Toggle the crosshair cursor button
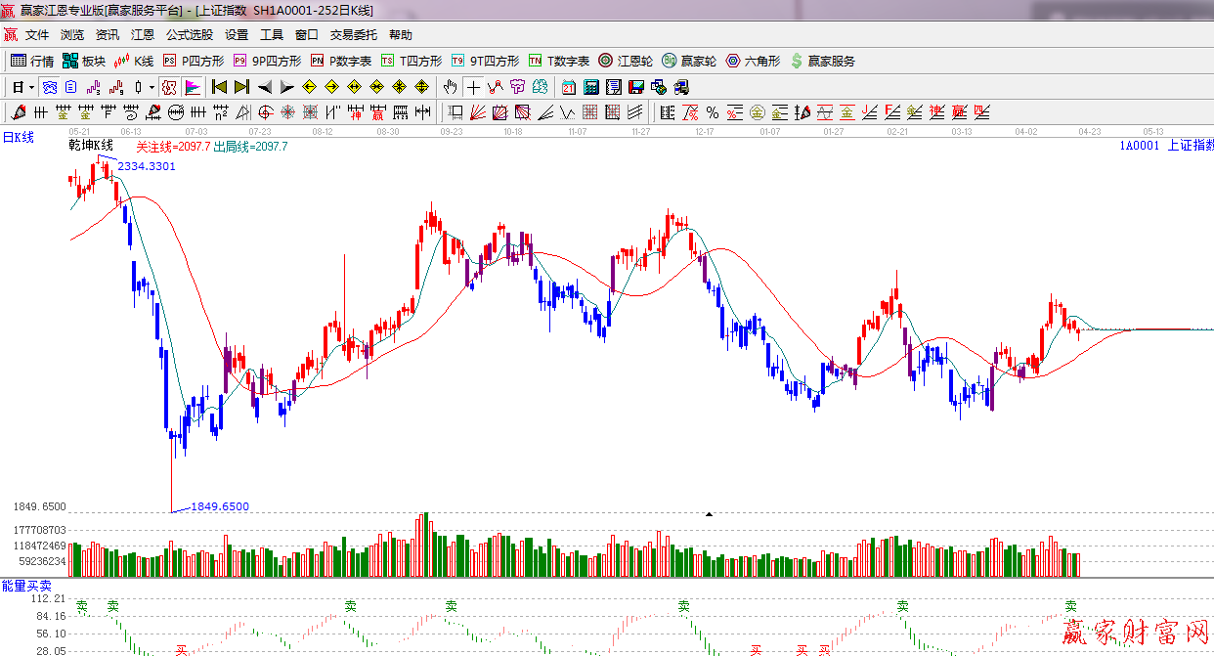This screenshot has width=1214, height=656. coord(473,87)
